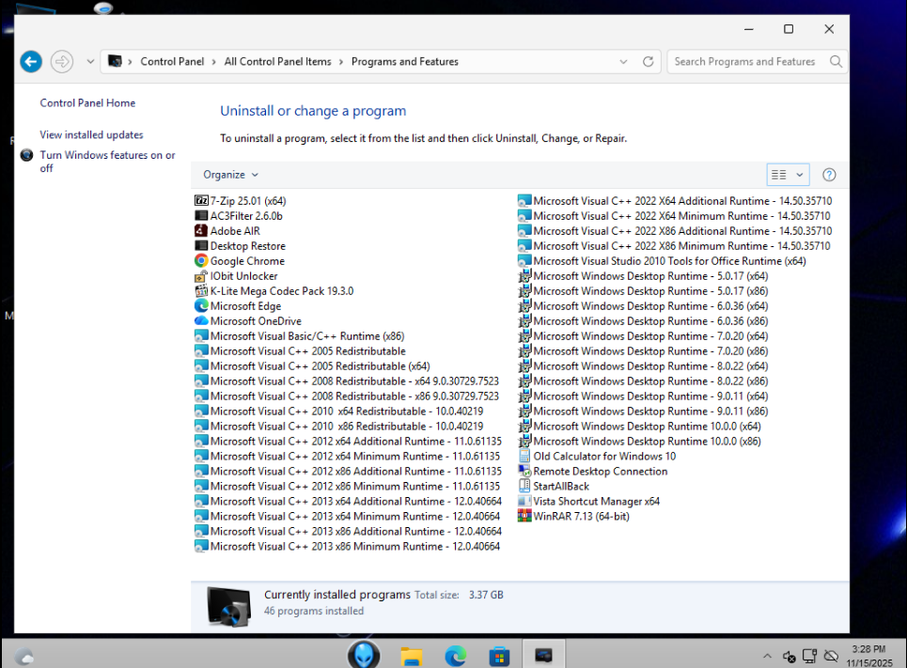
Task: Click the network tray icon
Action: coord(809,656)
